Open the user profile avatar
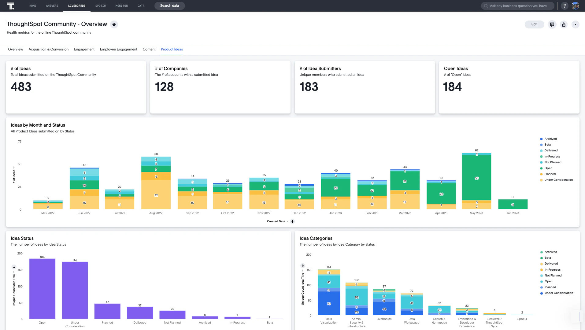585x330 pixels. [576, 6]
